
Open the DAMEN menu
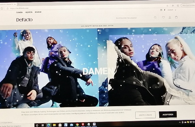pos(19,12)
